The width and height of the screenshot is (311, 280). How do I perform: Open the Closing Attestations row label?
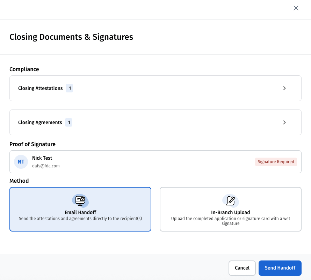coord(40,88)
